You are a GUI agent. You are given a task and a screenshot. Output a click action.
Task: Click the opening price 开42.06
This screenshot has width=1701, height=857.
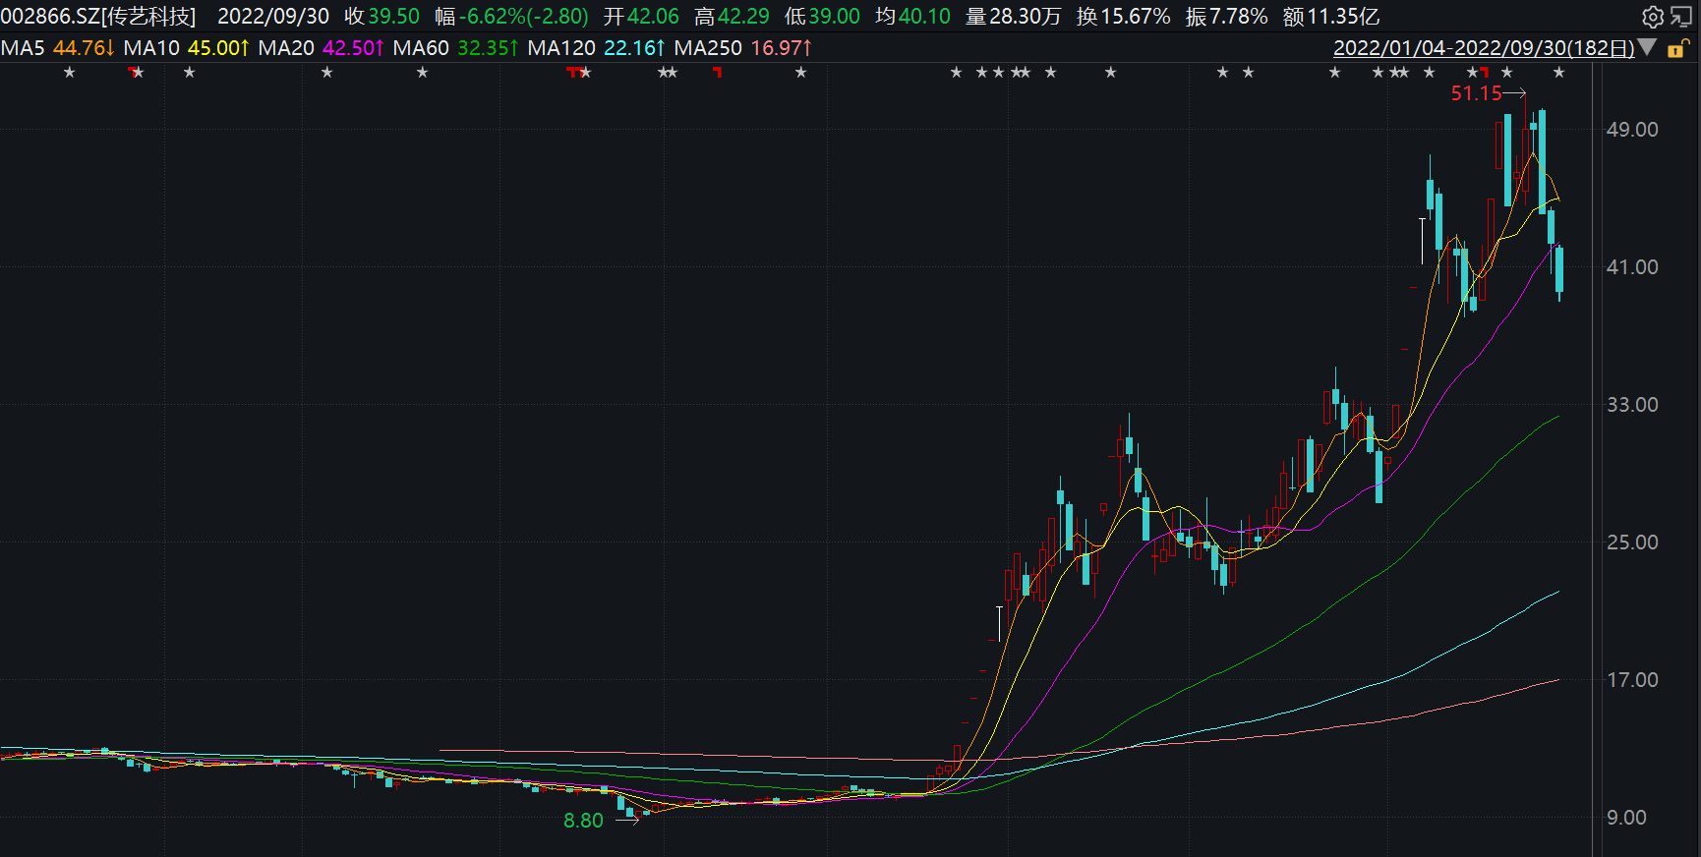point(641,17)
